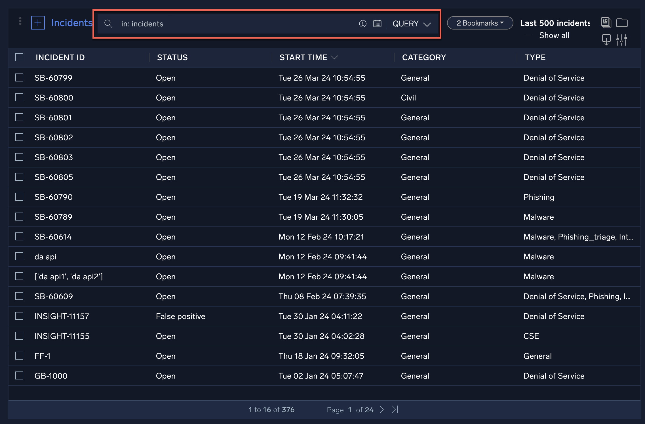Select Show all incidents link

coord(554,35)
